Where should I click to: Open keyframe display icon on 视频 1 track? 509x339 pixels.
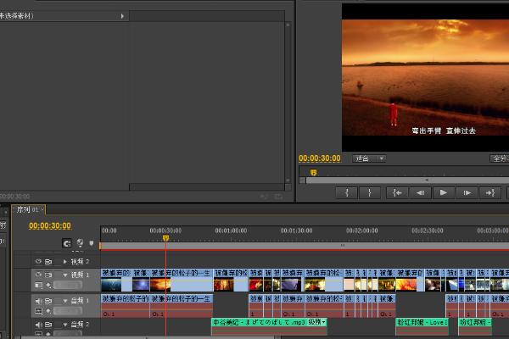click(x=48, y=285)
